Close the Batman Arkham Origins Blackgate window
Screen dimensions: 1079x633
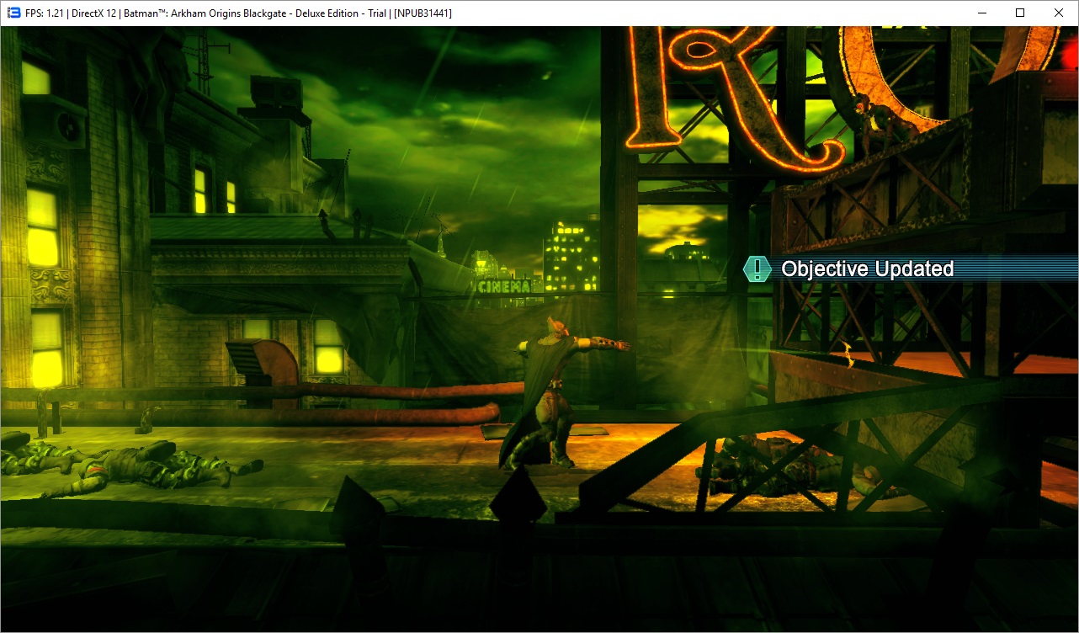point(1059,13)
